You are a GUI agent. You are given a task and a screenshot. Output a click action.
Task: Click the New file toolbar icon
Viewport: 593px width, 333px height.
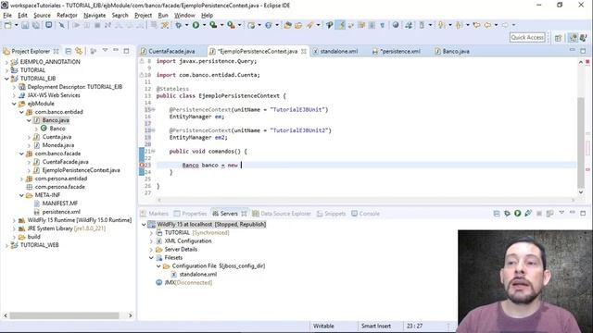coord(7,25)
